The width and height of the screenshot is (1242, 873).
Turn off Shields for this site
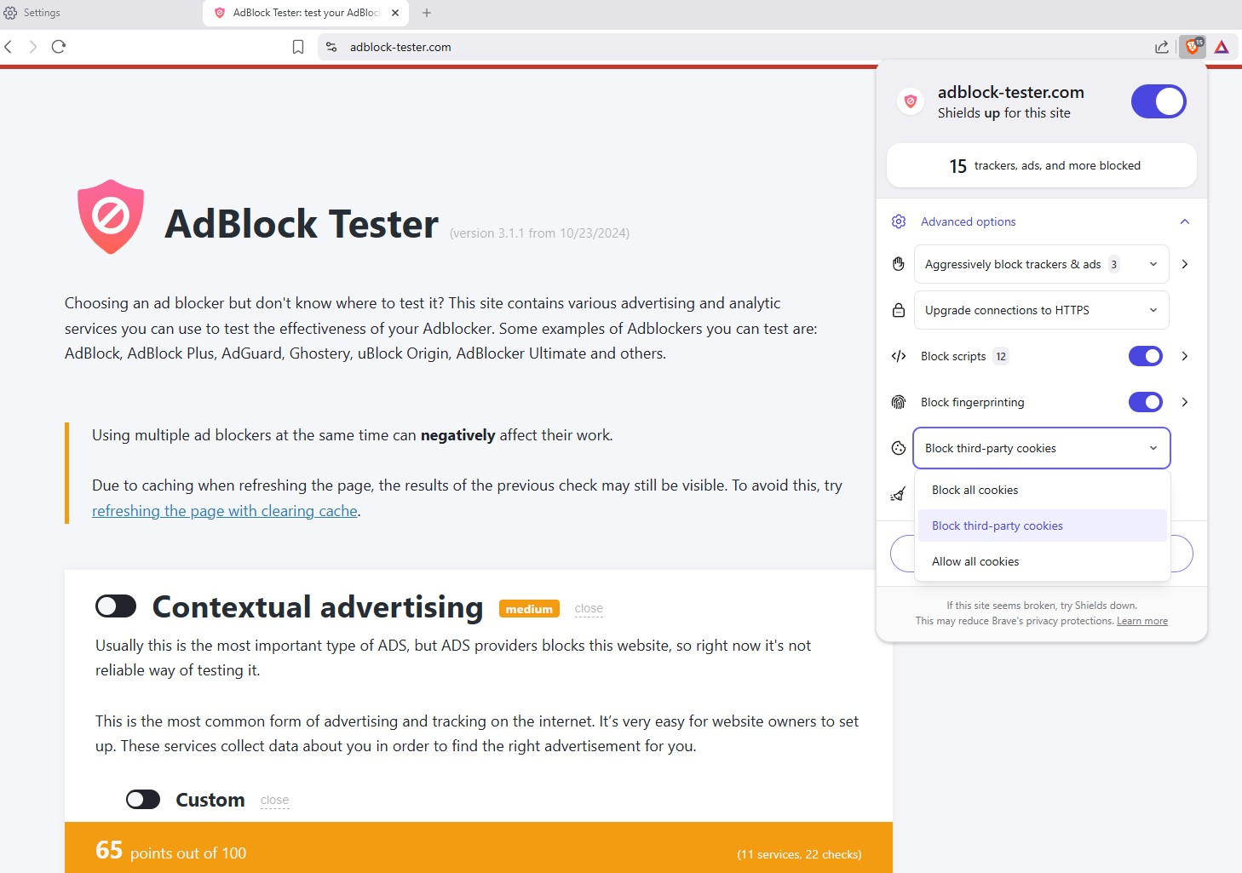click(x=1159, y=101)
